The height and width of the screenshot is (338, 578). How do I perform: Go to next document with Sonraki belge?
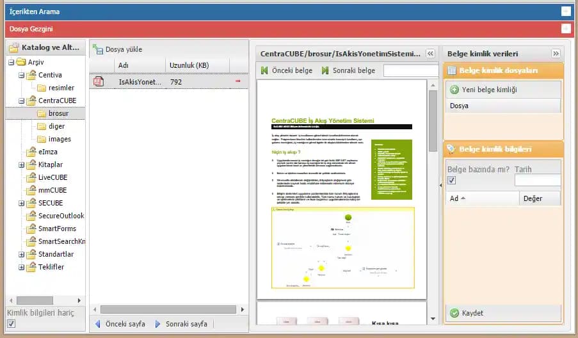325,70
